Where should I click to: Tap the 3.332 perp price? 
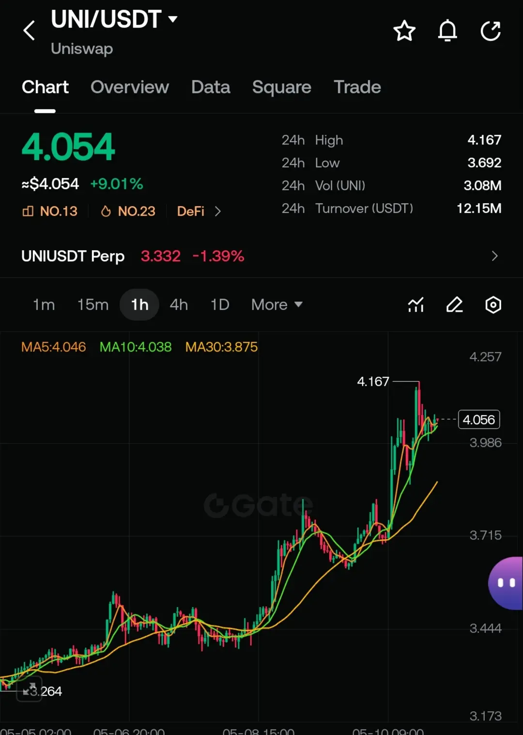(161, 256)
